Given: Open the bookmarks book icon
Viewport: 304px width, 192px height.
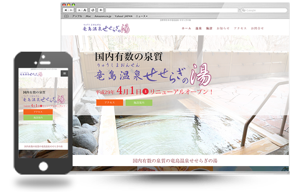Looking at the screenshot, I should tap(66, 16).
